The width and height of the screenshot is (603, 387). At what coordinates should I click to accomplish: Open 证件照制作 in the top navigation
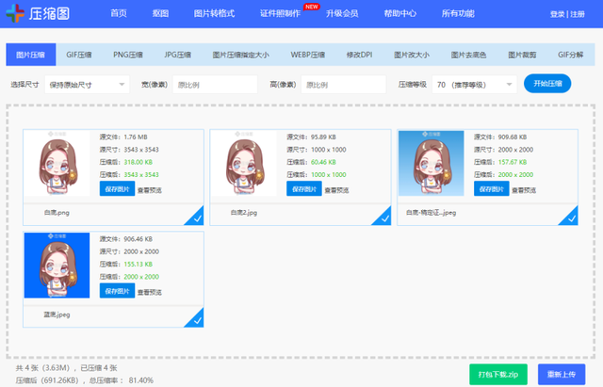[x=280, y=13]
